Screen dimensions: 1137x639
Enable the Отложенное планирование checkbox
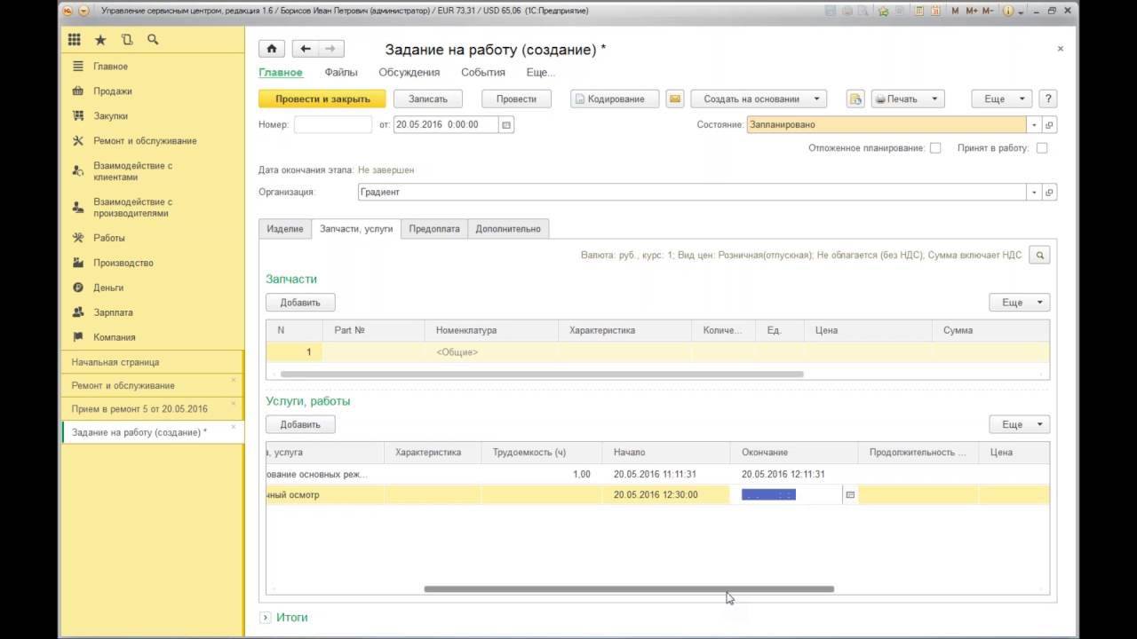[x=935, y=148]
